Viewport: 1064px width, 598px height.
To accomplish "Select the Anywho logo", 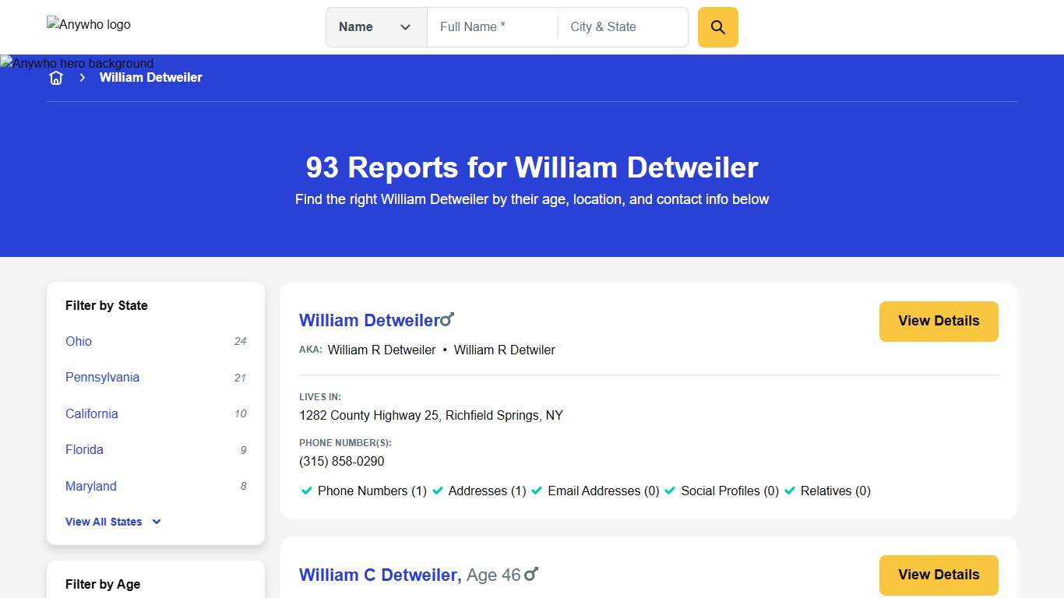I will tap(88, 24).
